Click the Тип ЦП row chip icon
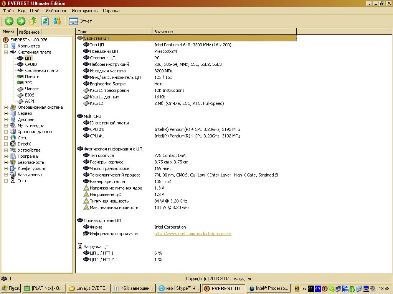The image size is (393, 294). click(x=86, y=44)
